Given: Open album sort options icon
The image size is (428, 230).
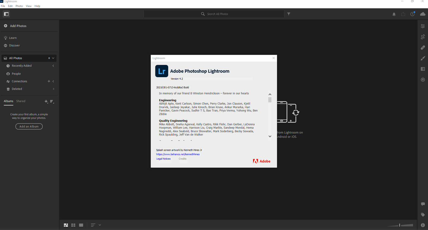Looking at the screenshot, I should tap(52, 101).
